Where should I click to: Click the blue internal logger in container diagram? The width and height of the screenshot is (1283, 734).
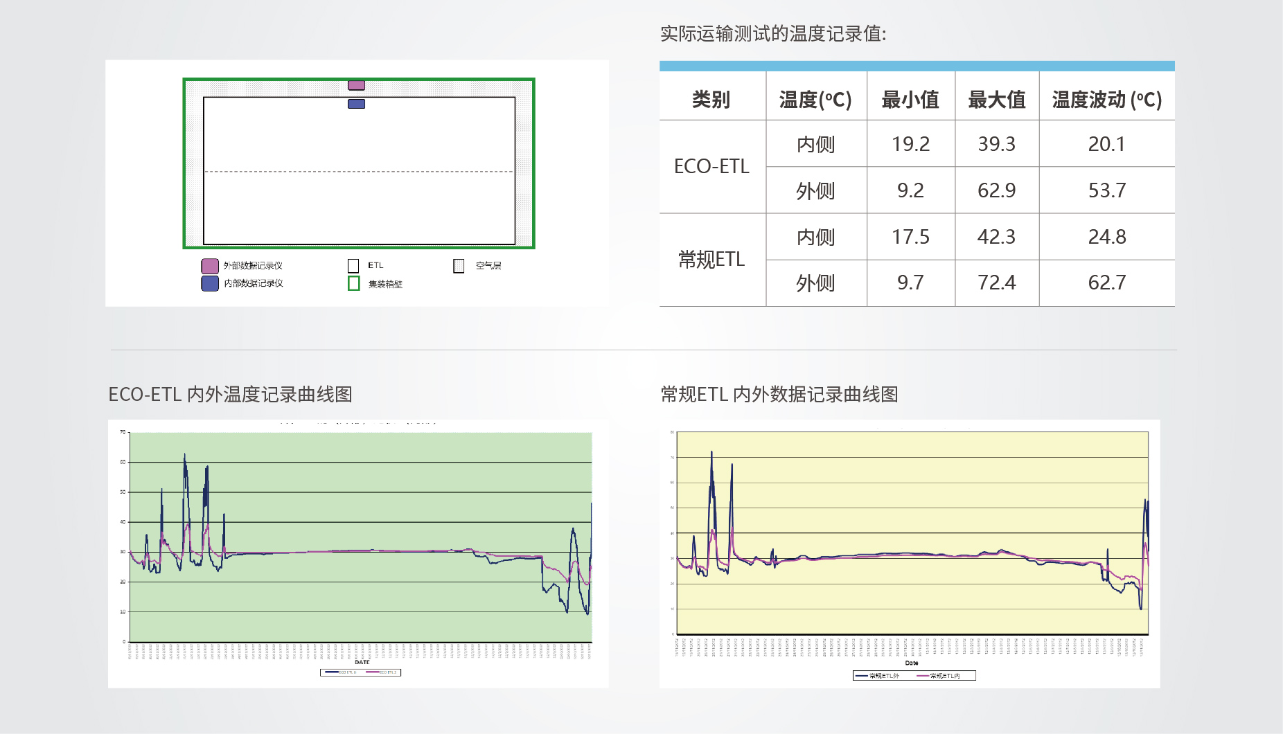point(355,102)
